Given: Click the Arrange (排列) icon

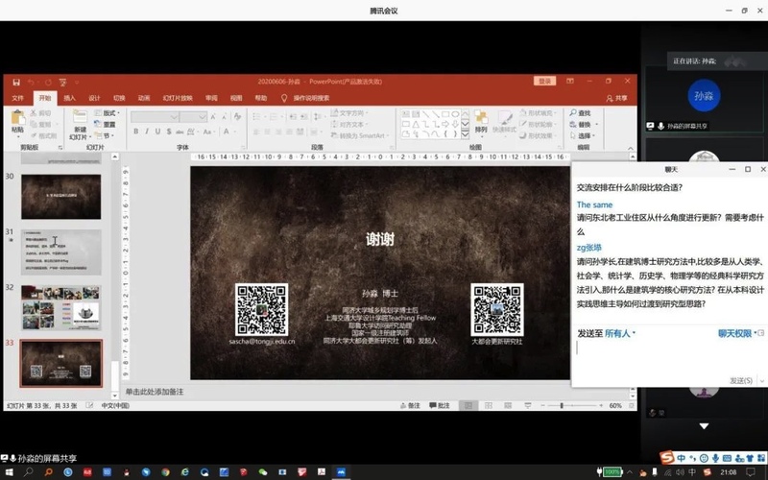Looking at the screenshot, I should tap(481, 117).
